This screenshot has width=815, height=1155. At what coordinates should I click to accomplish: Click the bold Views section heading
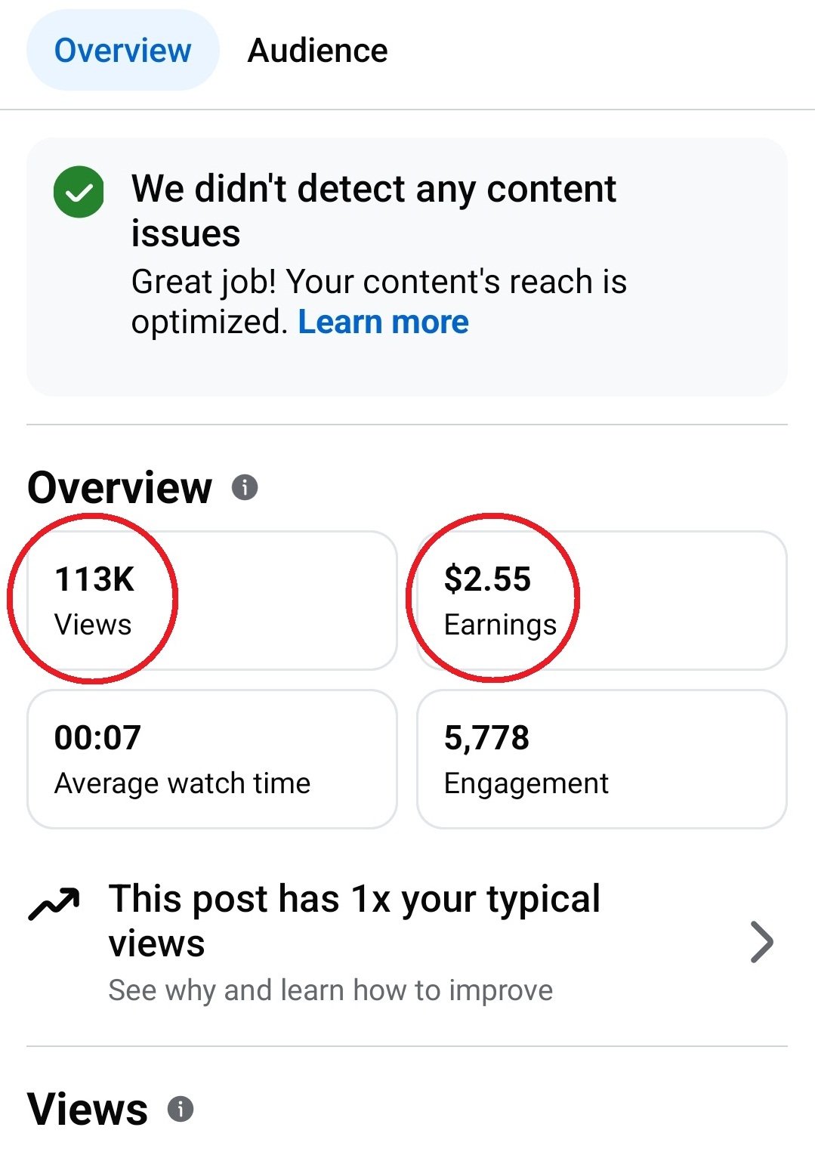[x=88, y=1109]
